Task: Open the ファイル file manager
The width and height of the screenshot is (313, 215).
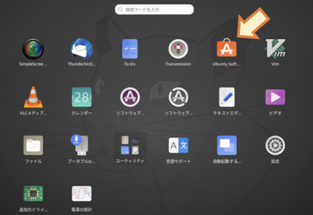Action: 33,145
